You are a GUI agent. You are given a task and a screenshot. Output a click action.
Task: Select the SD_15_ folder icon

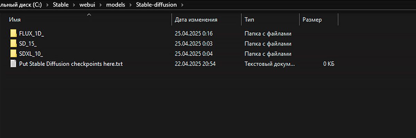tap(14, 43)
